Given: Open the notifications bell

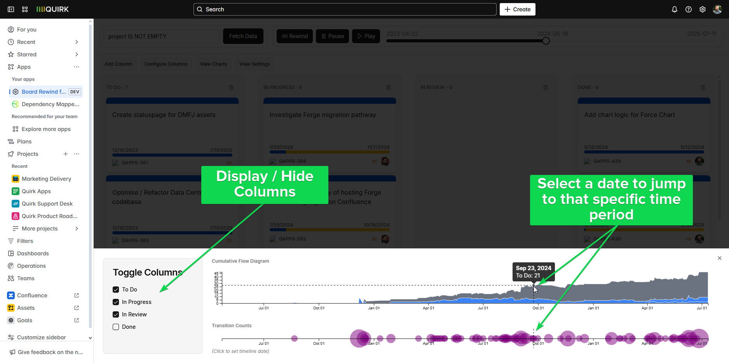Looking at the screenshot, I should click(x=675, y=9).
